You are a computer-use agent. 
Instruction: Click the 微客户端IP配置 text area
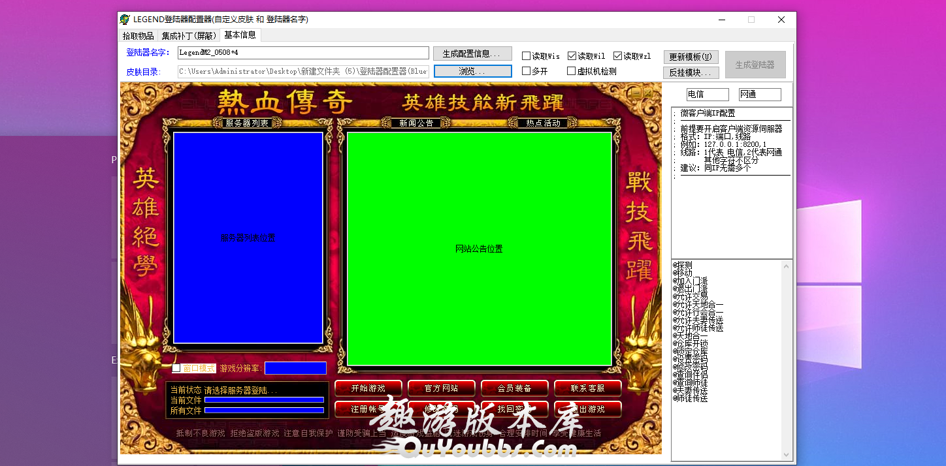point(732,183)
